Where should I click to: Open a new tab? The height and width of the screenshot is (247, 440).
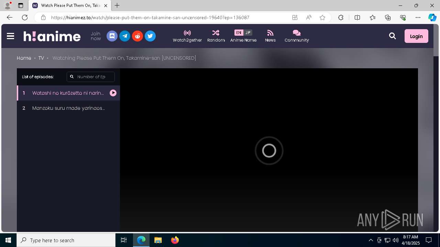tap(117, 5)
